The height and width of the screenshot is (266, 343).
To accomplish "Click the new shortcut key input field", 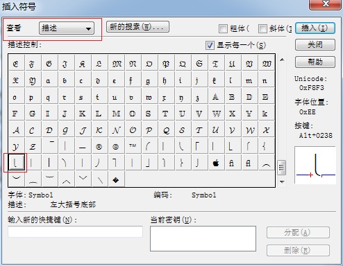I will [75, 231].
